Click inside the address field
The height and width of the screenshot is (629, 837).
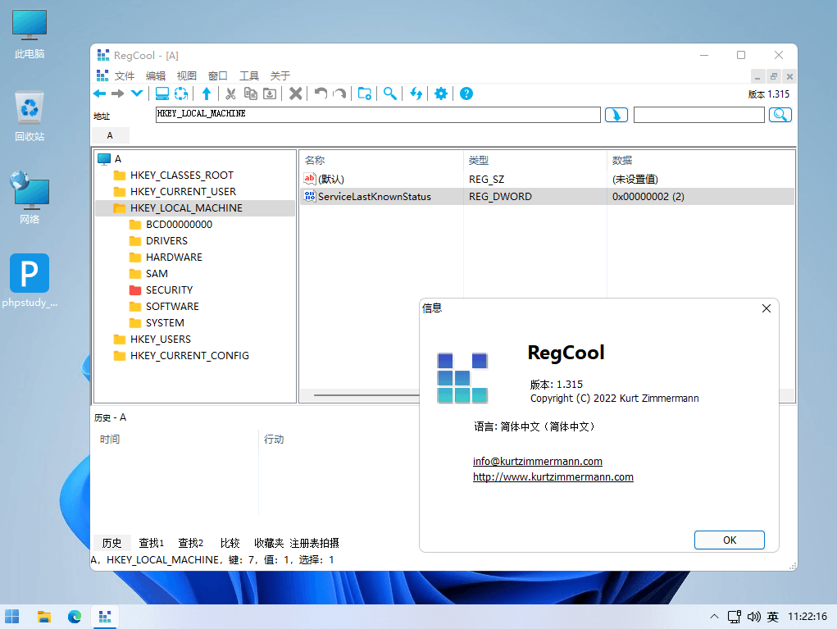coord(378,115)
